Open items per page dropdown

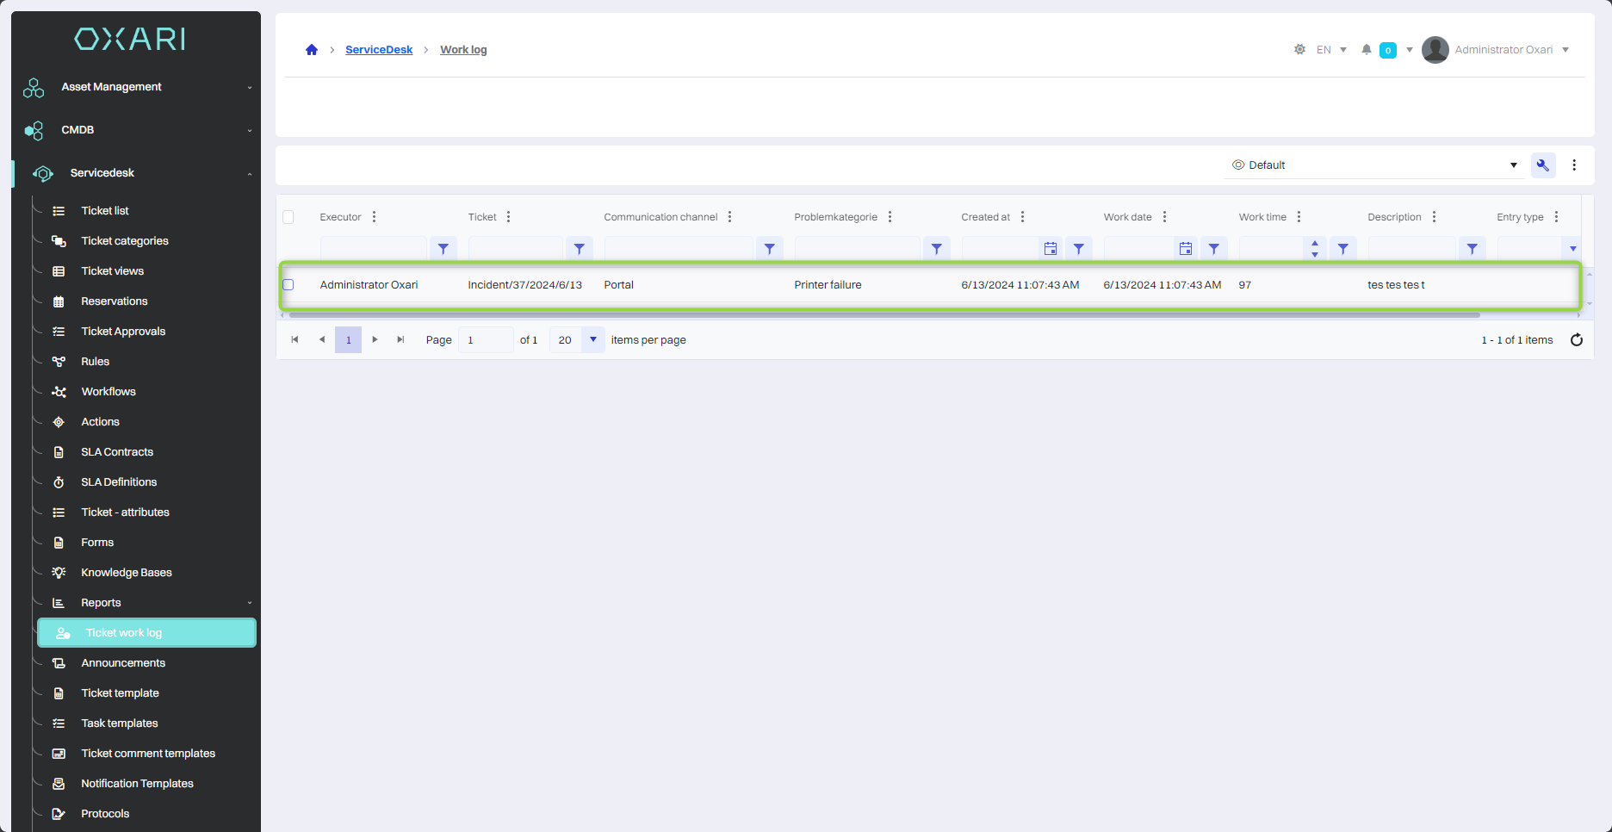(592, 340)
